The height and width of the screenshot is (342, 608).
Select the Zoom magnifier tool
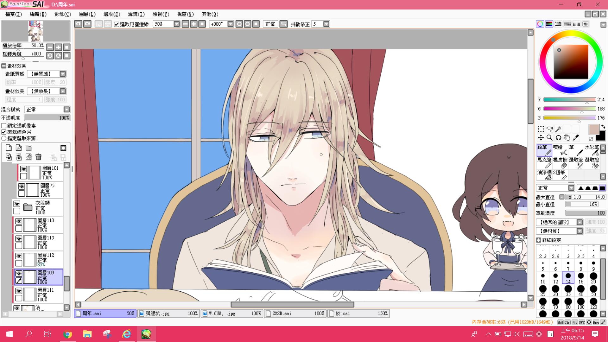click(550, 137)
